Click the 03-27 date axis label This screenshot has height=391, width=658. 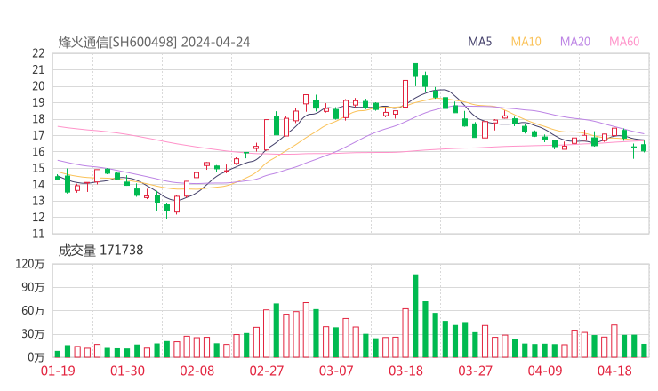[475, 371]
